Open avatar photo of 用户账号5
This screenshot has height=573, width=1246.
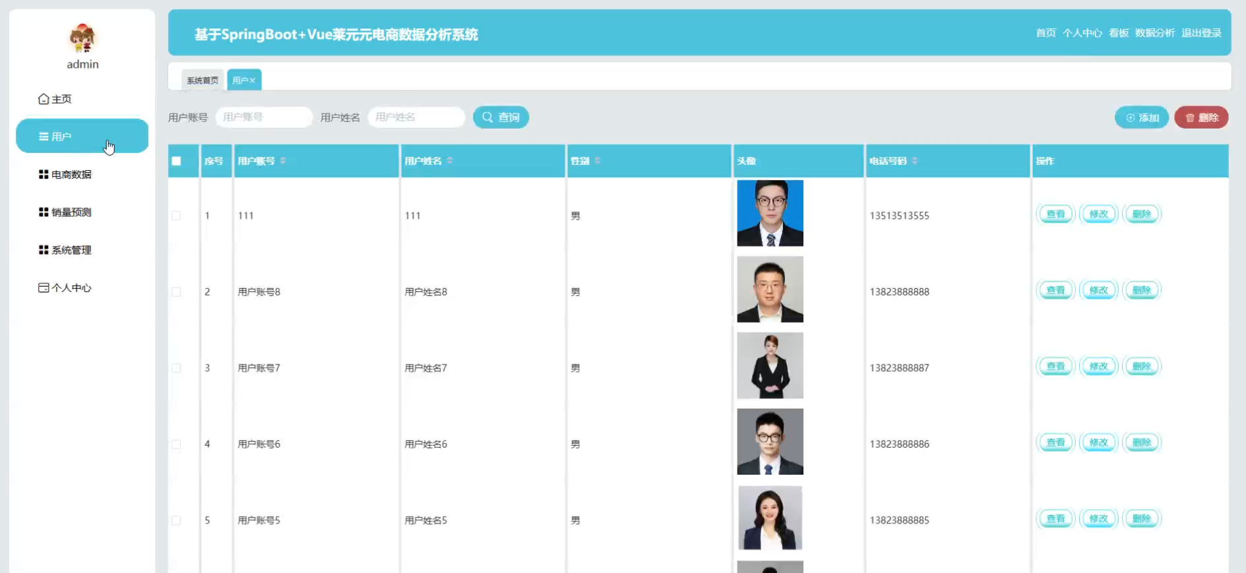point(770,518)
